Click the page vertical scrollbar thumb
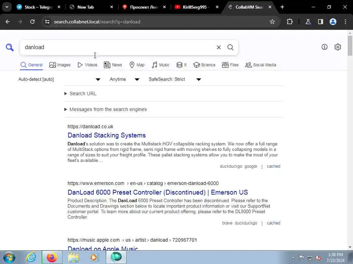 coord(350,46)
